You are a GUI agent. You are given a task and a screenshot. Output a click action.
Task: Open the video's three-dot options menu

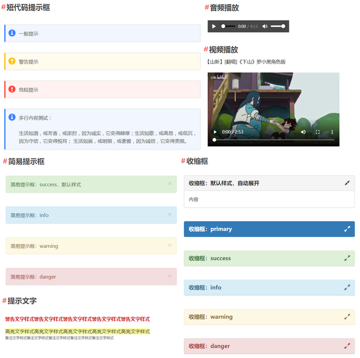pyautogui.click(x=332, y=131)
